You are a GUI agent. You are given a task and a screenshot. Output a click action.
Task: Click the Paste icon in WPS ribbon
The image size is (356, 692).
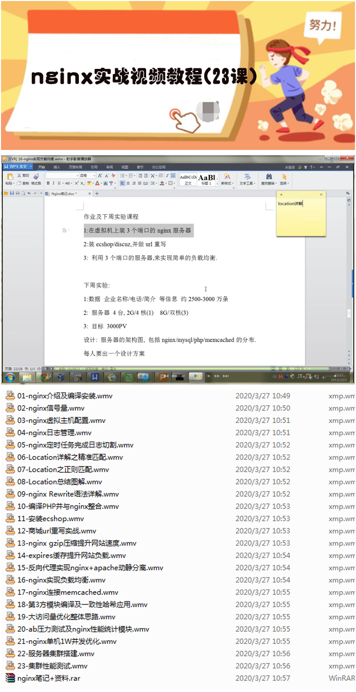(10, 176)
